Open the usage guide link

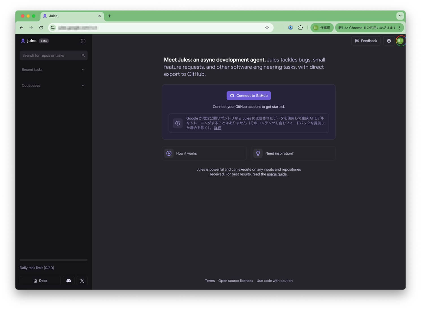pos(277,174)
